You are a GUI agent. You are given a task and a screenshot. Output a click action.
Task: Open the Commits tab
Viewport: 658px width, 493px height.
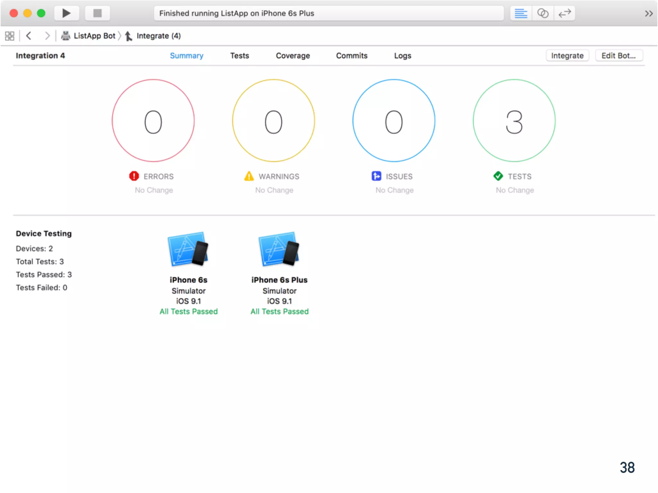tap(351, 56)
